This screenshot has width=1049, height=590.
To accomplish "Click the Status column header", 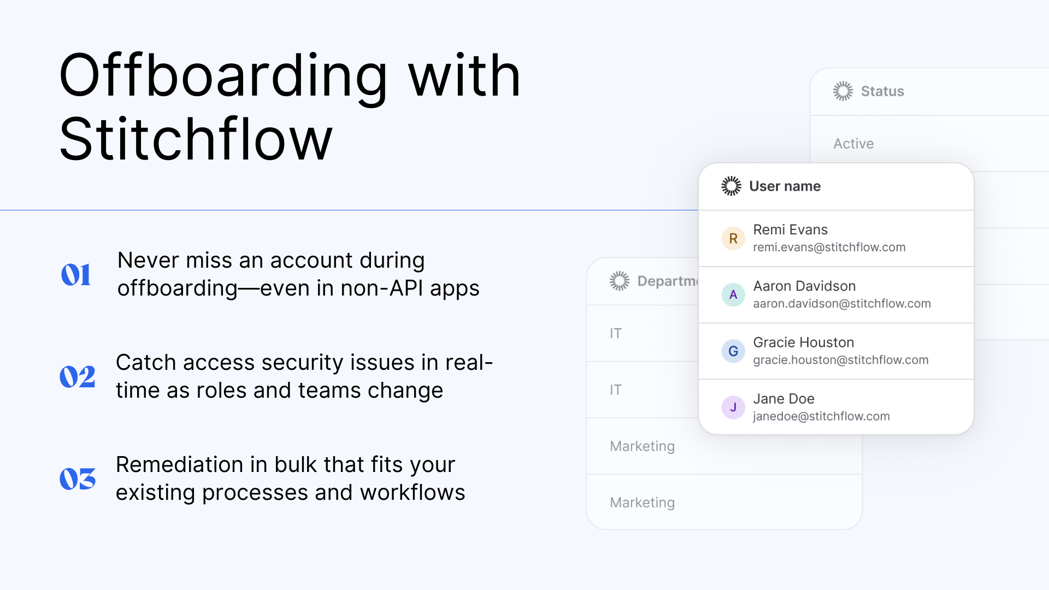I will coord(882,91).
